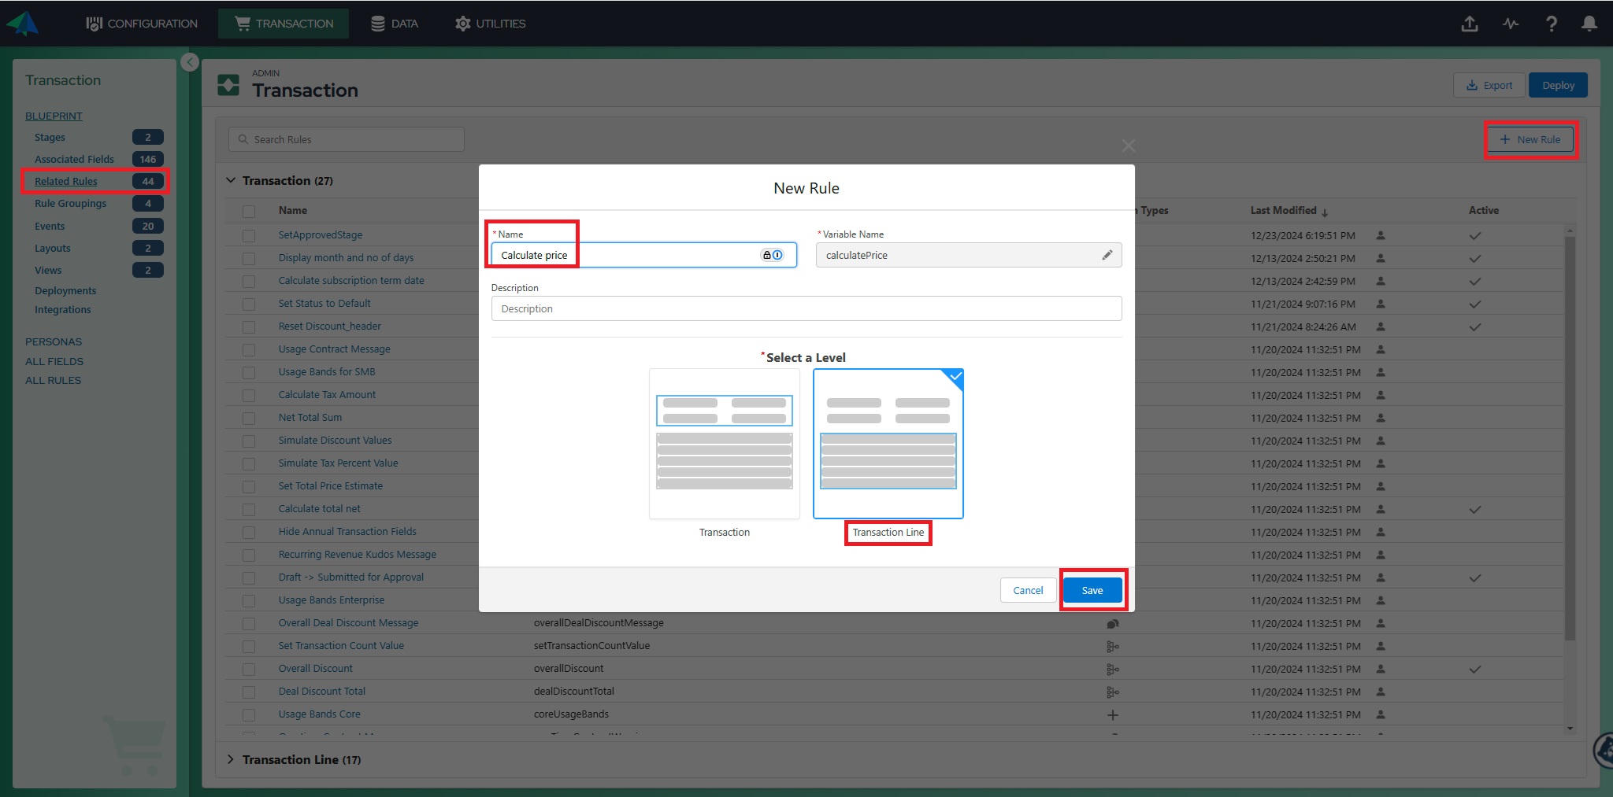This screenshot has height=797, width=1613.
Task: Click rule type icon for Overall Deal Discount Message
Action: [1112, 624]
